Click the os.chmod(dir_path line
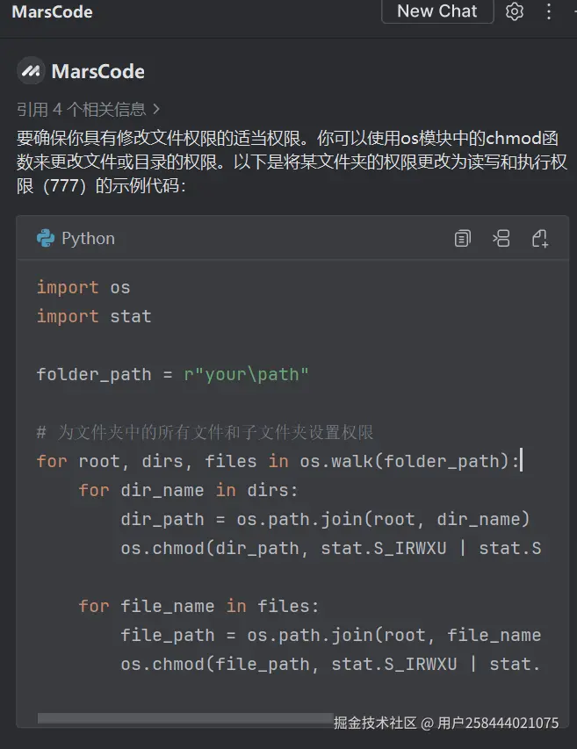Image resolution: width=577 pixels, height=749 pixels. click(x=331, y=548)
